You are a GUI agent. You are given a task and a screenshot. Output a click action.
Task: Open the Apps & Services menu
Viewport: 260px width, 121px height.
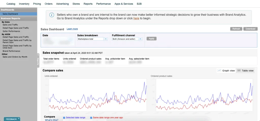[x=124, y=4]
